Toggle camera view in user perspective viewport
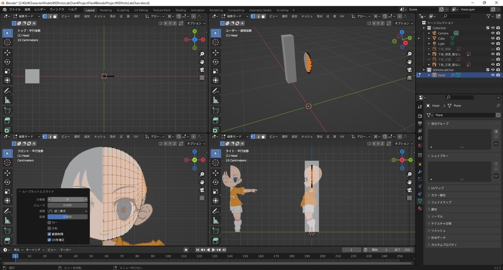 [x=410, y=70]
